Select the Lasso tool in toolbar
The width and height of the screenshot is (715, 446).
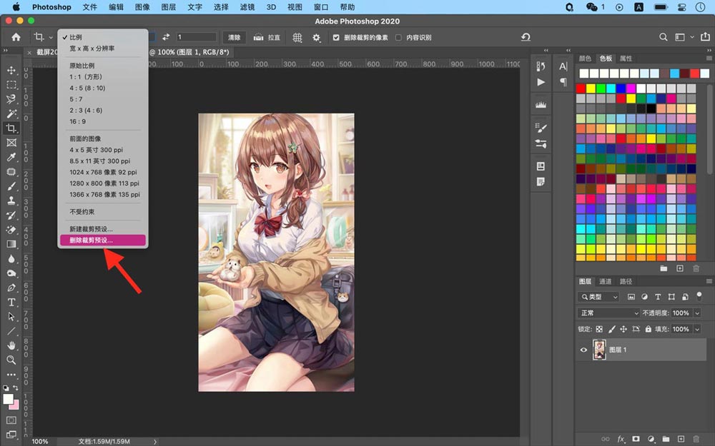[x=11, y=98]
